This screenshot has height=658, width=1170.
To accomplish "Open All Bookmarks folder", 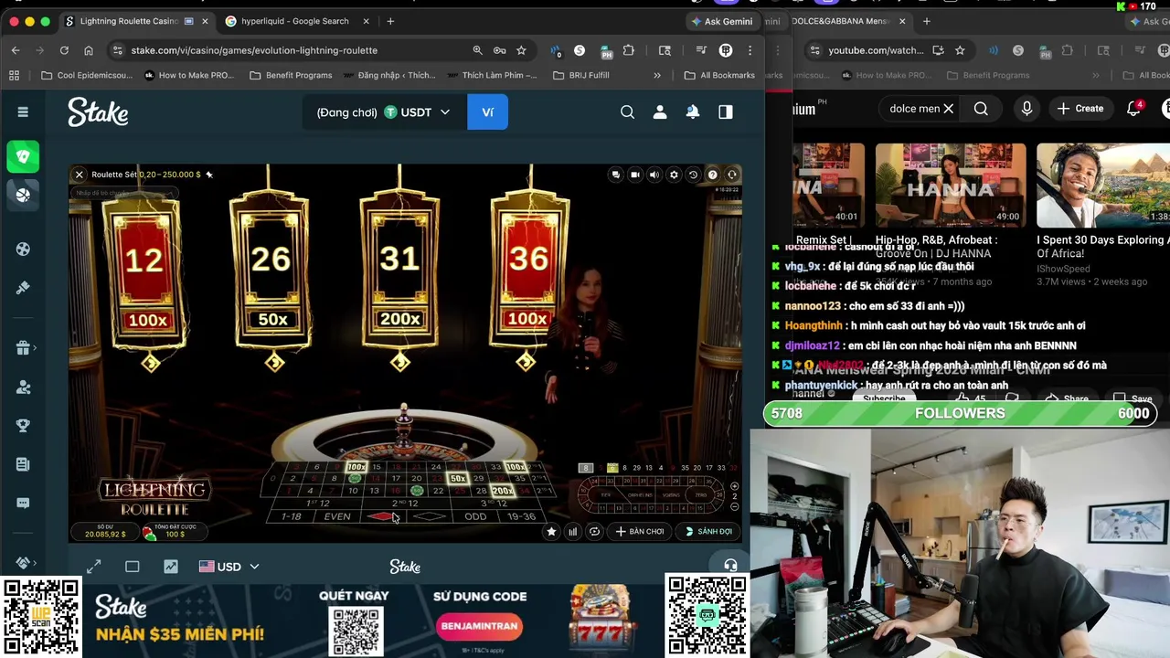I will [x=719, y=75].
